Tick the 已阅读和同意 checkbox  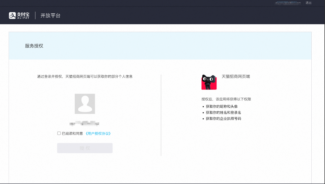coord(59,133)
